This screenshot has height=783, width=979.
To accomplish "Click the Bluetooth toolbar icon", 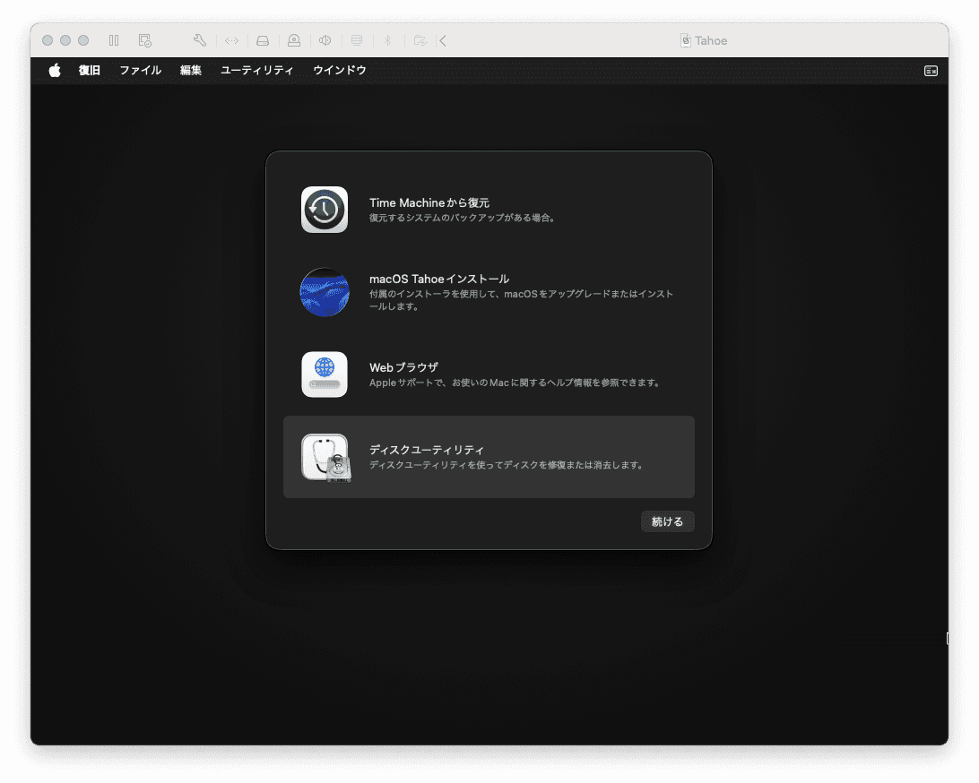I will 388,40.
